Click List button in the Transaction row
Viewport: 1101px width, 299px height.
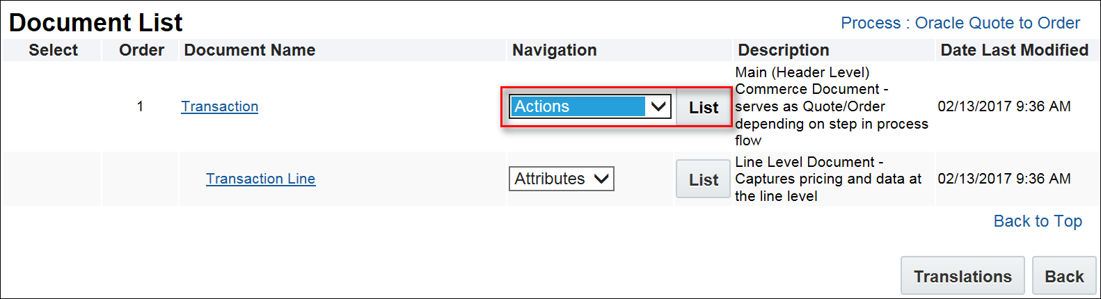pyautogui.click(x=703, y=108)
